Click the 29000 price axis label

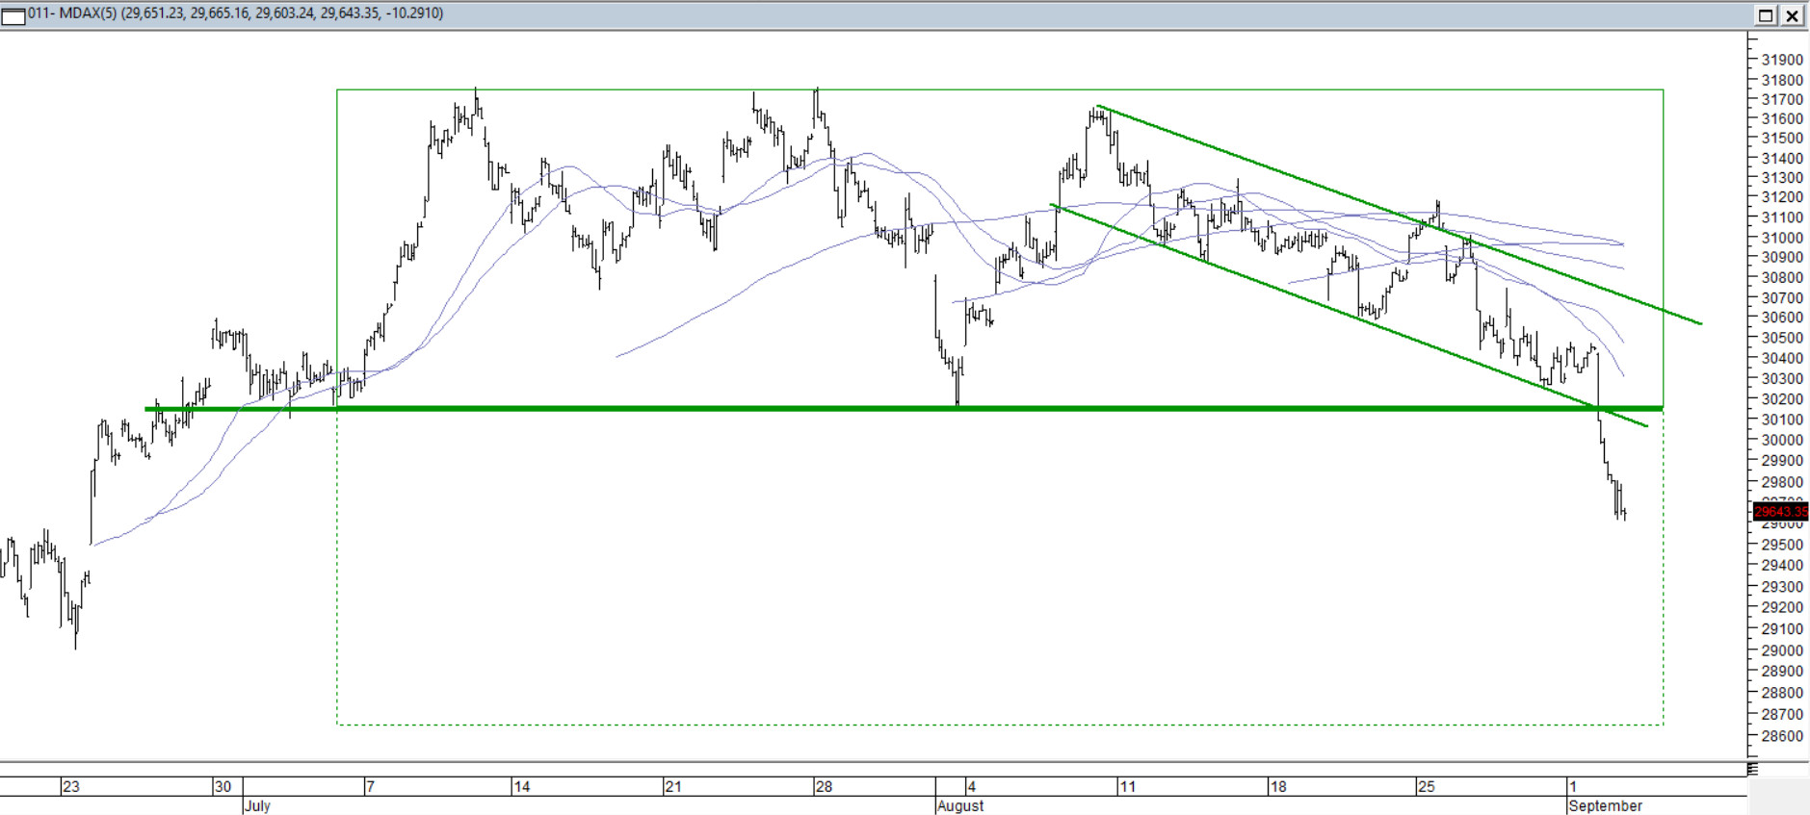point(1781,650)
